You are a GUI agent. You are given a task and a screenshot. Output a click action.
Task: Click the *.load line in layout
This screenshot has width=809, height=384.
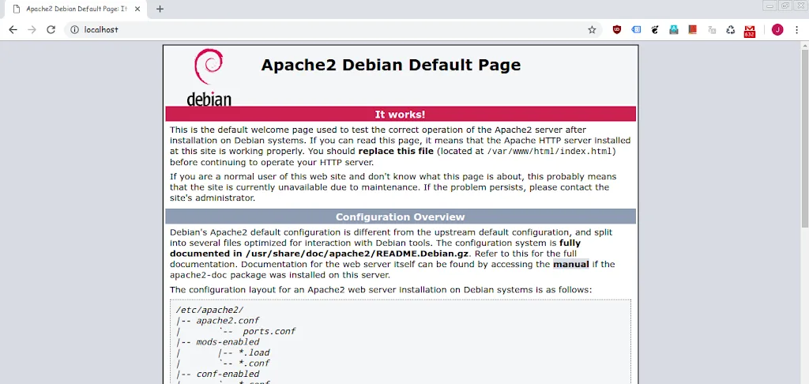[254, 352]
